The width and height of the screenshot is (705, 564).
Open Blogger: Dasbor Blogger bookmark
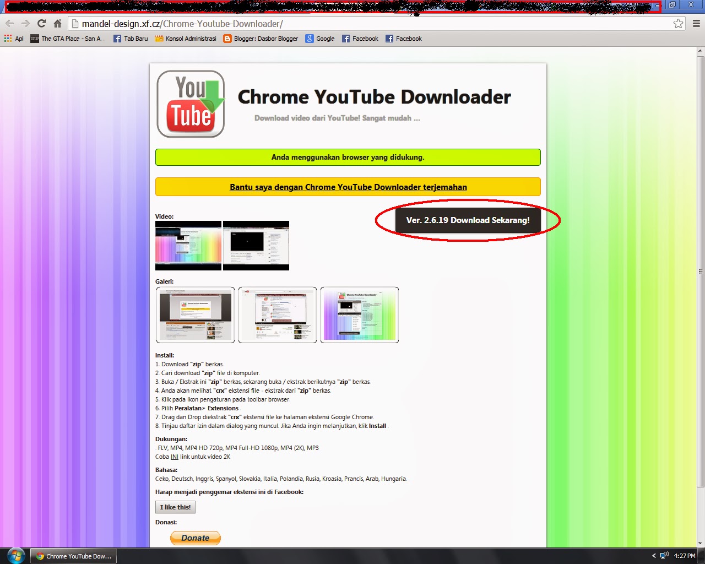tap(261, 39)
